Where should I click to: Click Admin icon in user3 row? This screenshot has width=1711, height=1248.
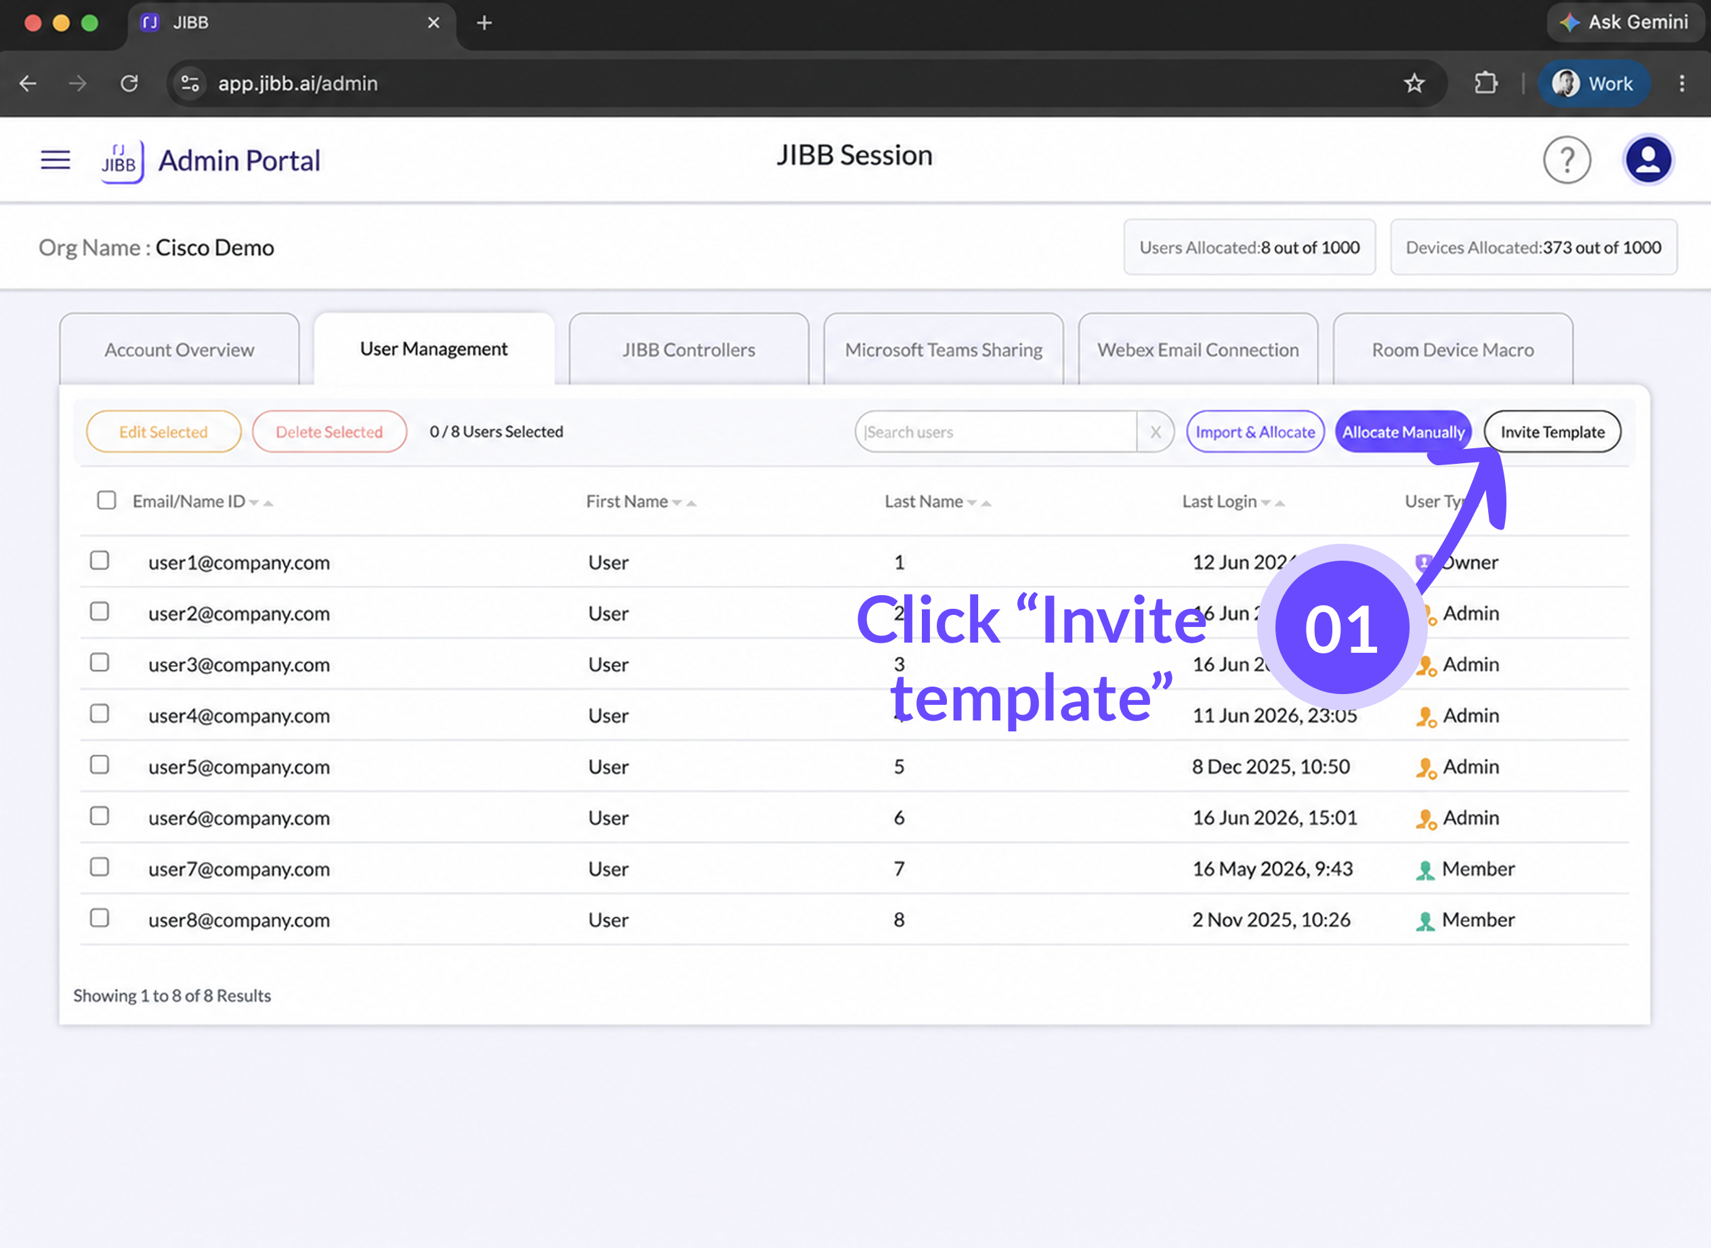1425,666
